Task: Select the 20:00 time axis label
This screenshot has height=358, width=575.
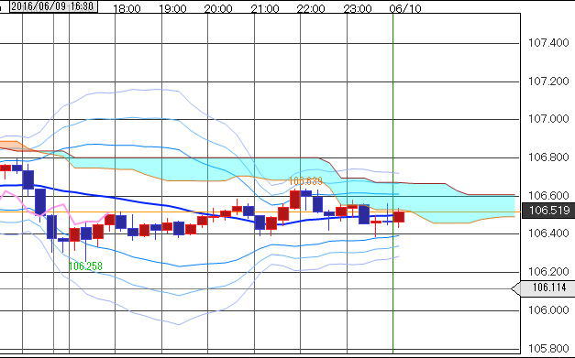Action: (218, 9)
